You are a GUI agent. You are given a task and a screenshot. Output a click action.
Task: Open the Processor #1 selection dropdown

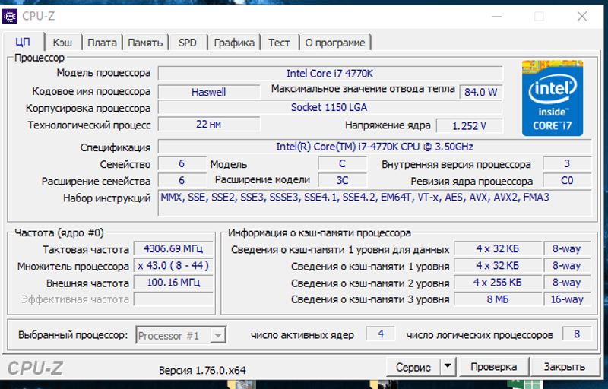point(181,335)
